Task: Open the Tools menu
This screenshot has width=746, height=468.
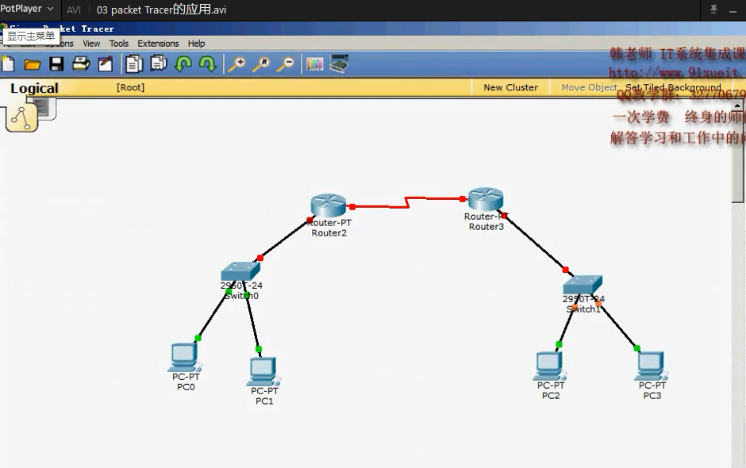Action: [119, 44]
